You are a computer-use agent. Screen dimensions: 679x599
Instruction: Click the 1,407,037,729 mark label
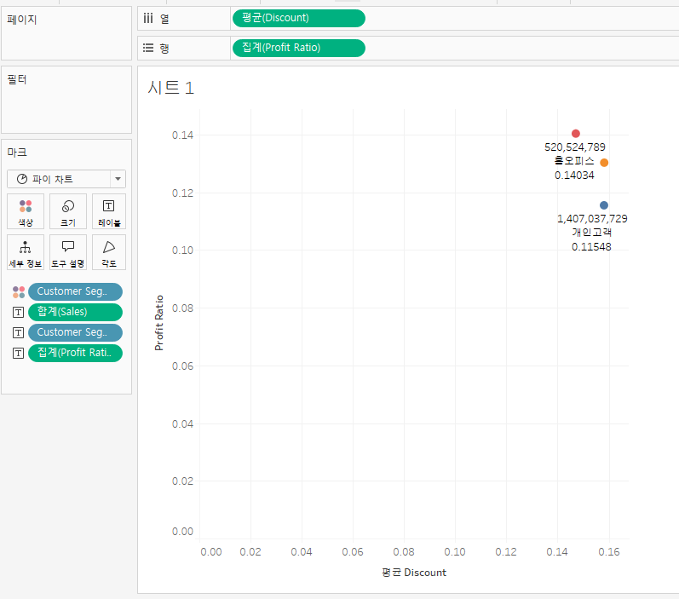[592, 219]
